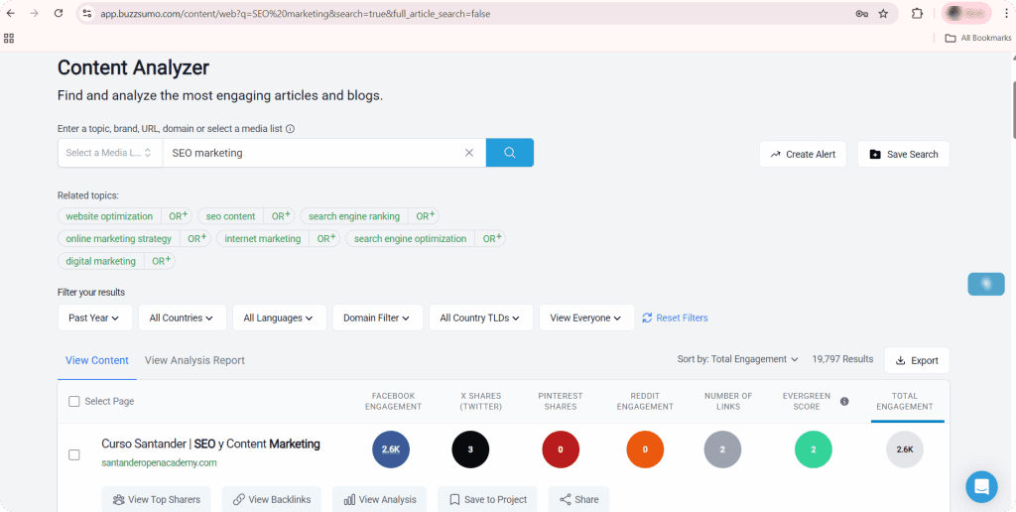Open Select a Media List dropdown
Screen dimensions: 1016x512
pyautogui.click(x=110, y=153)
